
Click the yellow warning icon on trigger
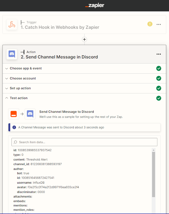(150, 24)
